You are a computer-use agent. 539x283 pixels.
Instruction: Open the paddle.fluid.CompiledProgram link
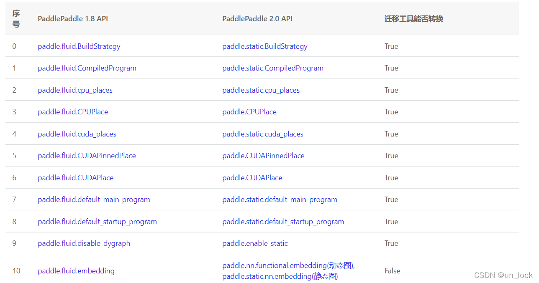click(87, 68)
